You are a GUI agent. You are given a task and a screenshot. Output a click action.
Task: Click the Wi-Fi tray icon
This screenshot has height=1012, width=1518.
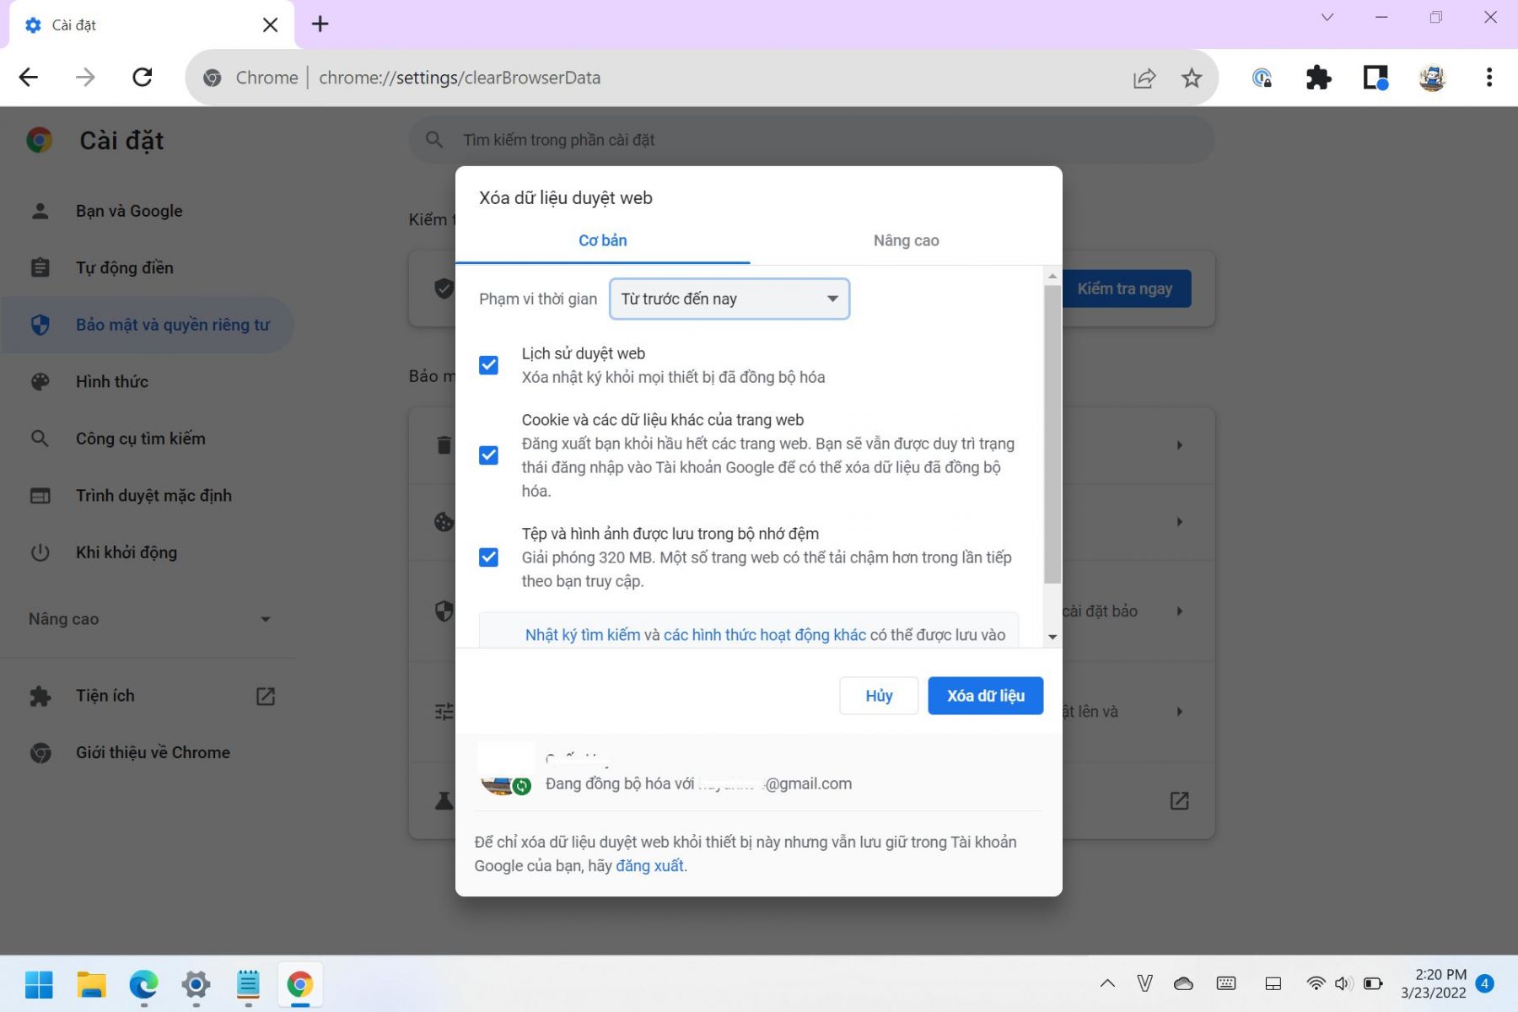[1316, 983]
